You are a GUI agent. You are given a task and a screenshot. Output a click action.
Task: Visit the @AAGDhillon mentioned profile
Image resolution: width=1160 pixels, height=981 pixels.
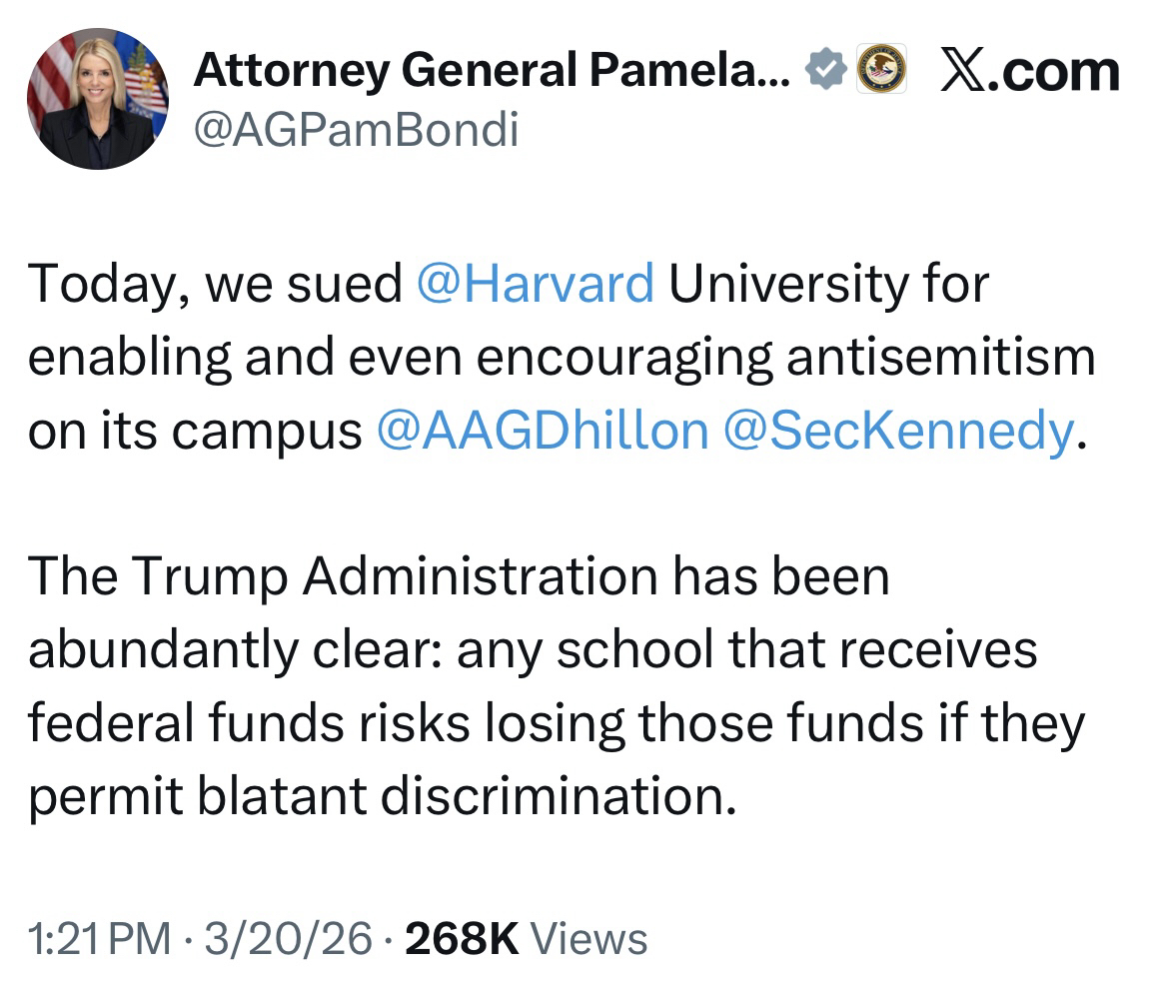point(544,431)
